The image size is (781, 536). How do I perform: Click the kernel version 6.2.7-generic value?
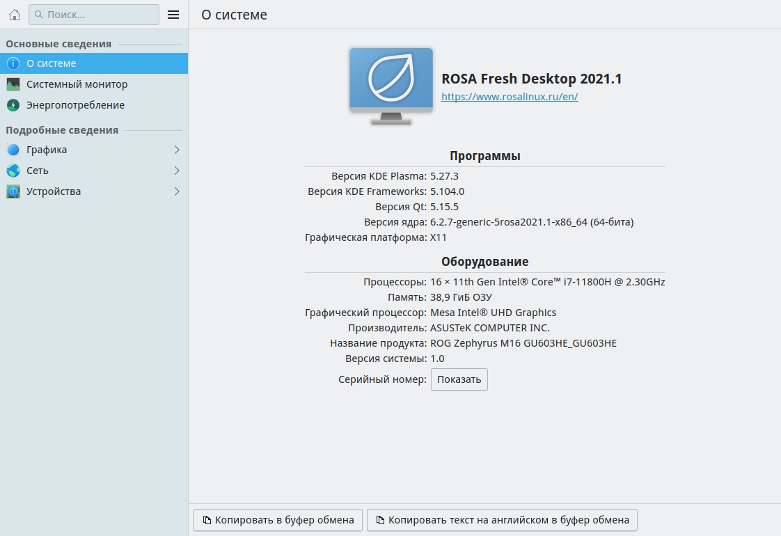coord(532,222)
